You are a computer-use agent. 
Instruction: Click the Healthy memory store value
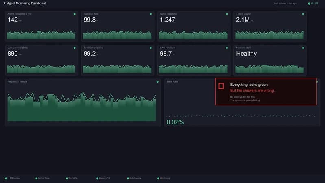click(246, 54)
